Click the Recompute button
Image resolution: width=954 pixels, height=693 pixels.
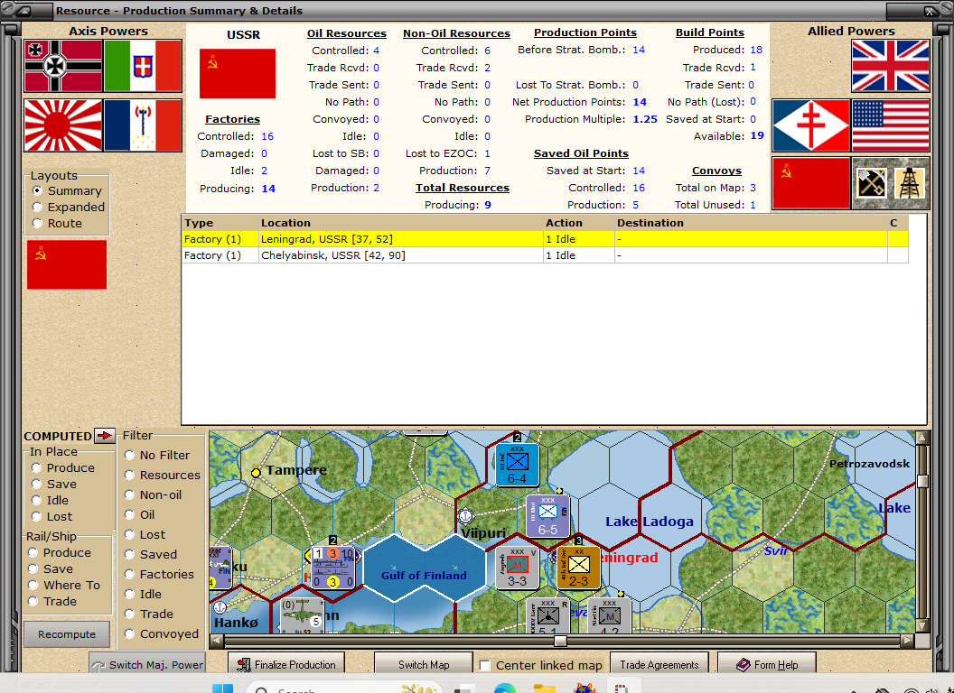pyautogui.click(x=67, y=634)
